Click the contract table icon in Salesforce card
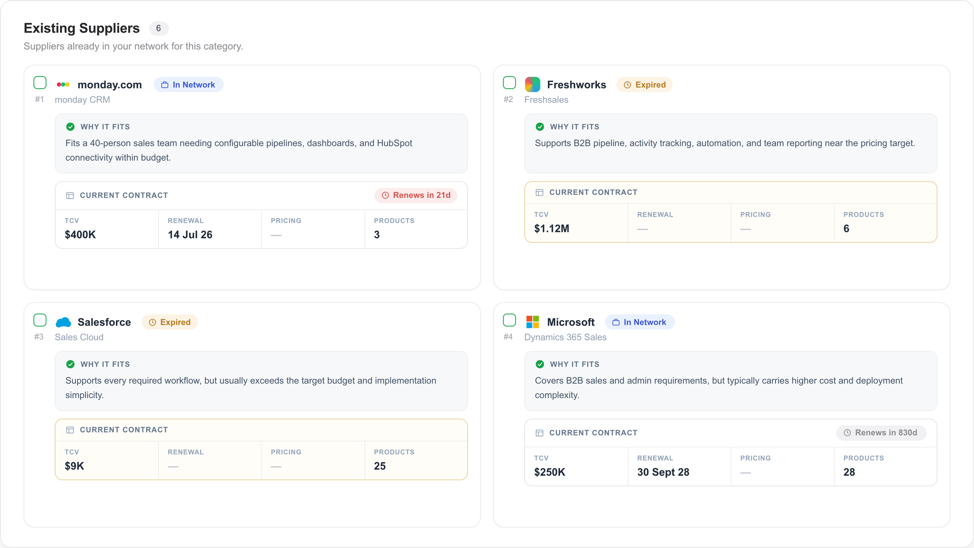 pos(70,430)
